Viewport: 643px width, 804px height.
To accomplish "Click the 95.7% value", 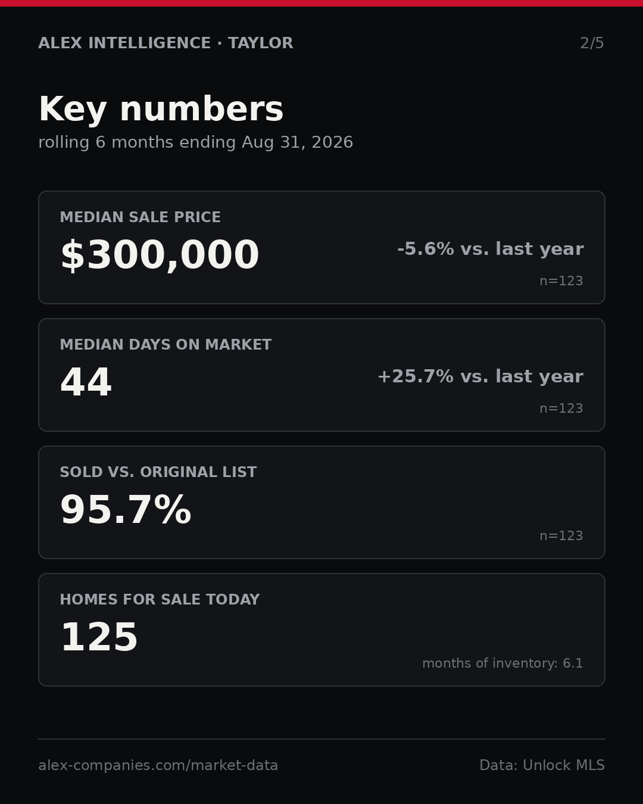I will click(x=125, y=510).
